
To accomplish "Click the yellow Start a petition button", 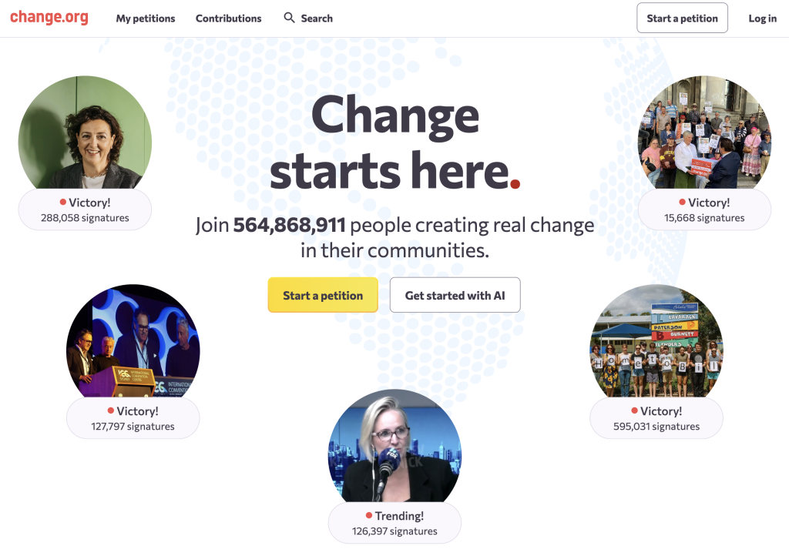I will click(x=323, y=295).
